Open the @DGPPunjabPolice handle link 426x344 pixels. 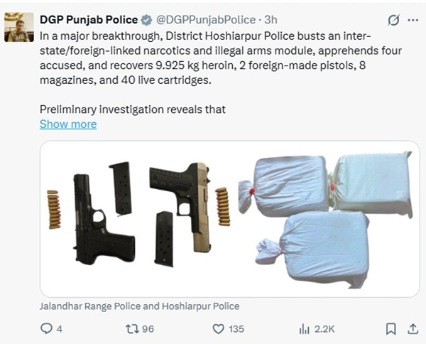pos(205,20)
